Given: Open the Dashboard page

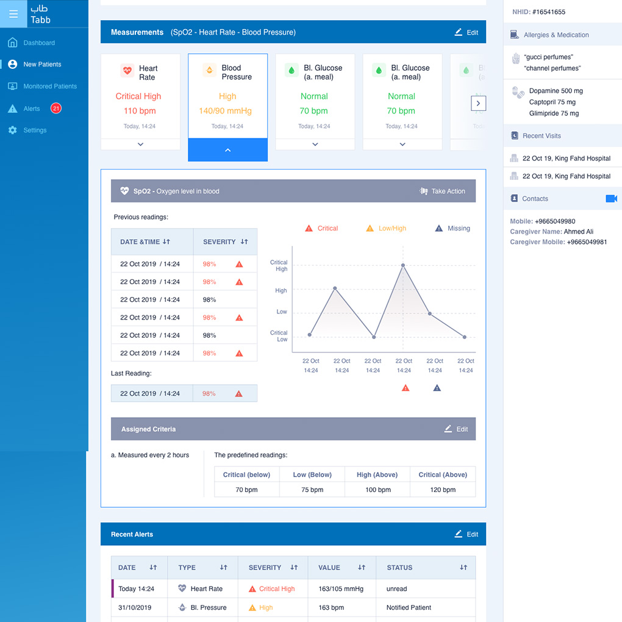Looking at the screenshot, I should coord(39,43).
